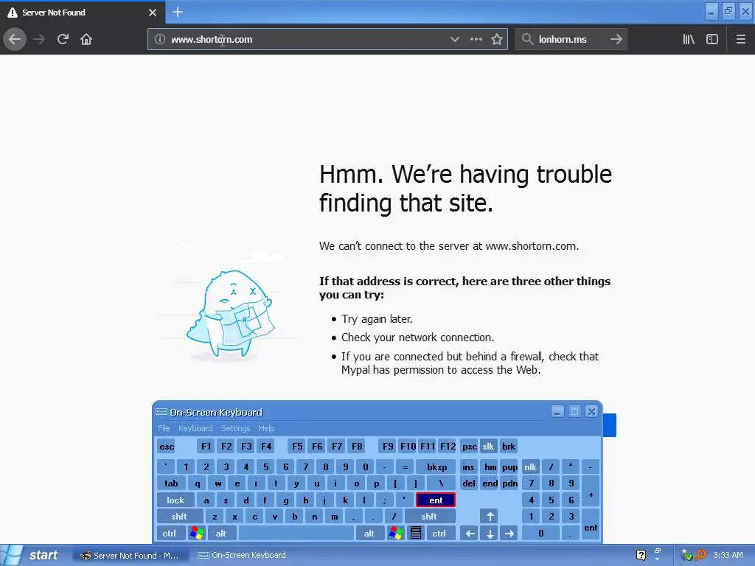
Task: Click the psc print screen key
Action: click(470, 447)
